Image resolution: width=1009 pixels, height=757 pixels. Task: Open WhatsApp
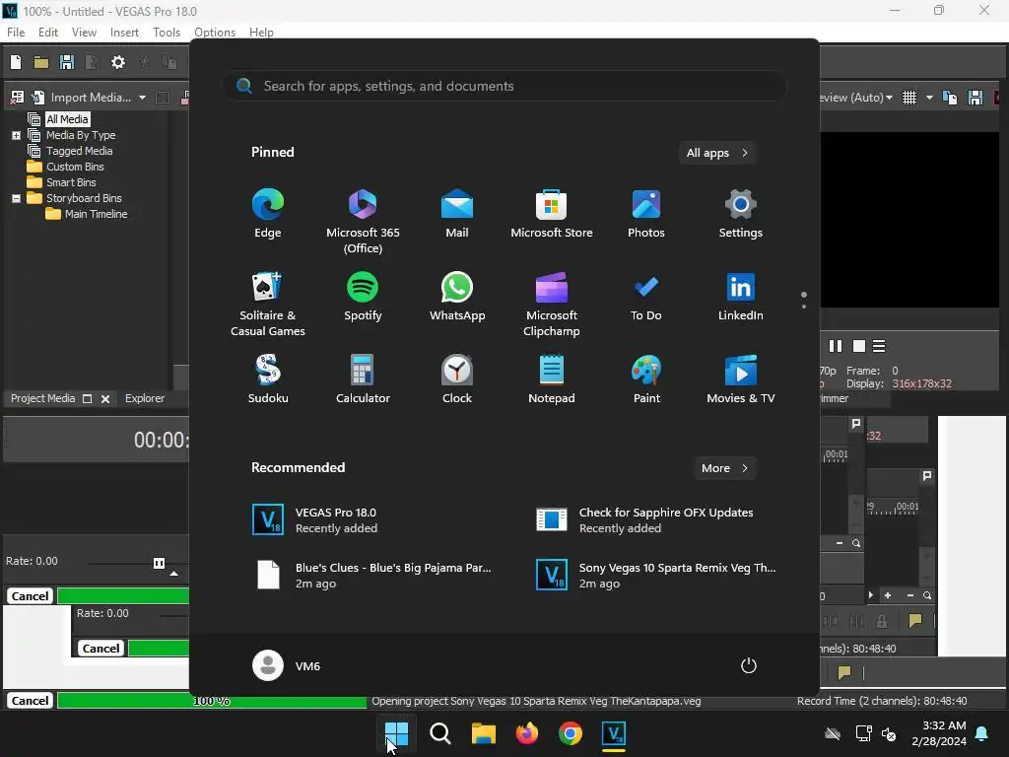click(x=457, y=297)
